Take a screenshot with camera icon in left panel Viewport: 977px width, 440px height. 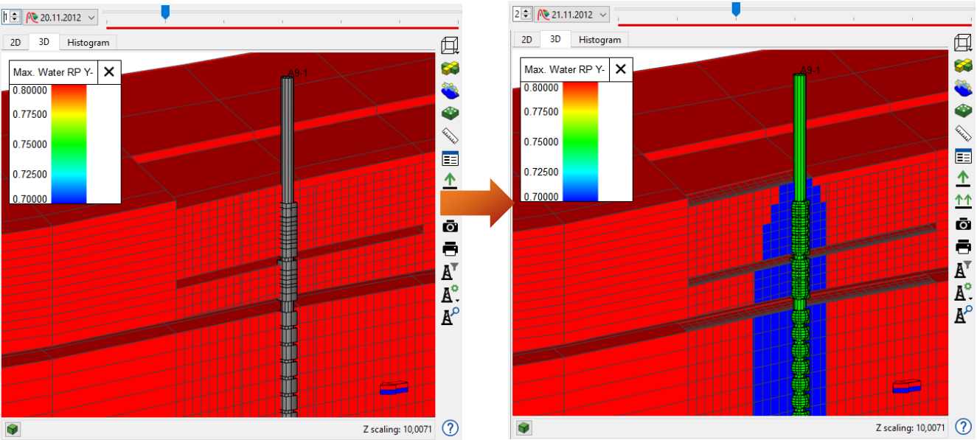[450, 226]
